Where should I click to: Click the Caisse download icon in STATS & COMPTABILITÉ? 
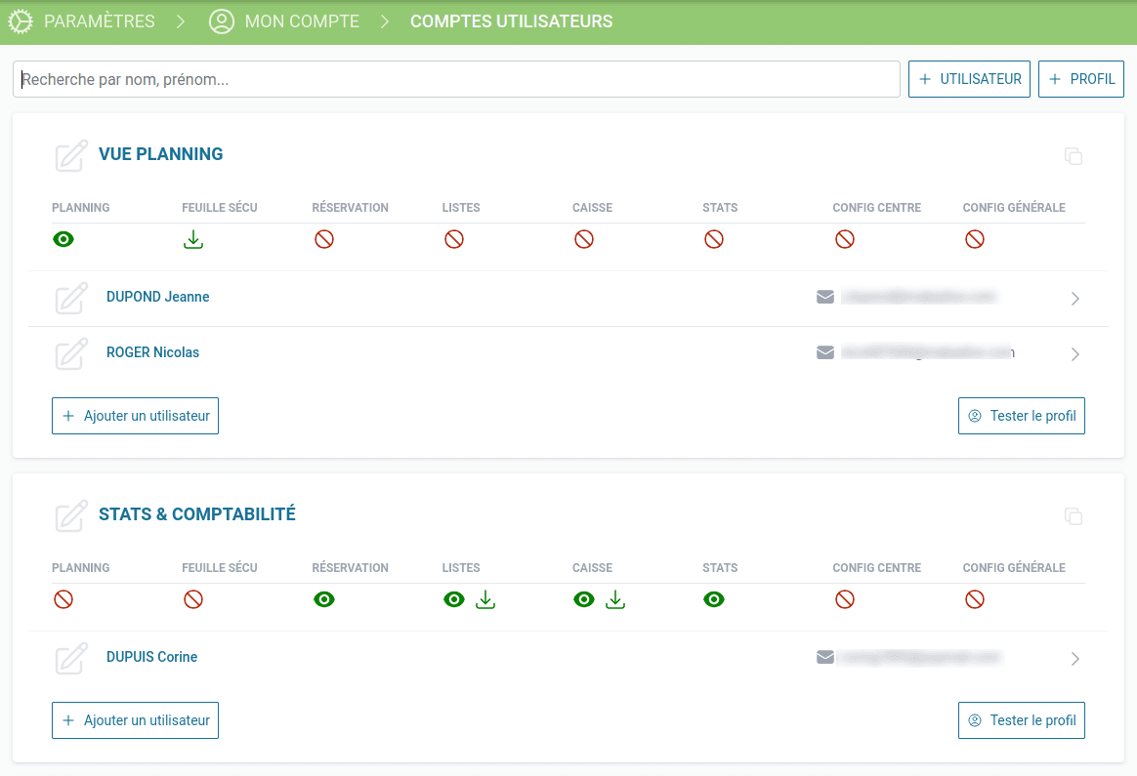[x=615, y=600]
